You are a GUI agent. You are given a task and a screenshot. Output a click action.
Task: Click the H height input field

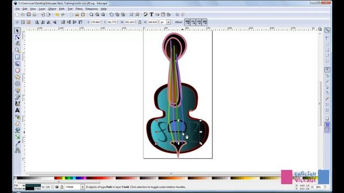153,23
